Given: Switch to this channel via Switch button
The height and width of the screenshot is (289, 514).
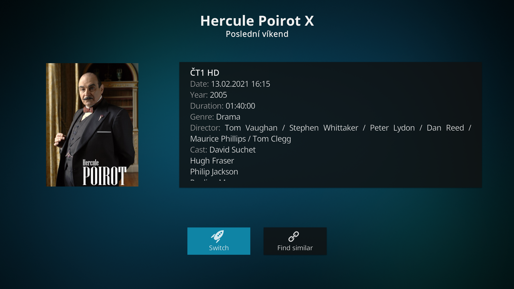Looking at the screenshot, I should [x=219, y=241].
